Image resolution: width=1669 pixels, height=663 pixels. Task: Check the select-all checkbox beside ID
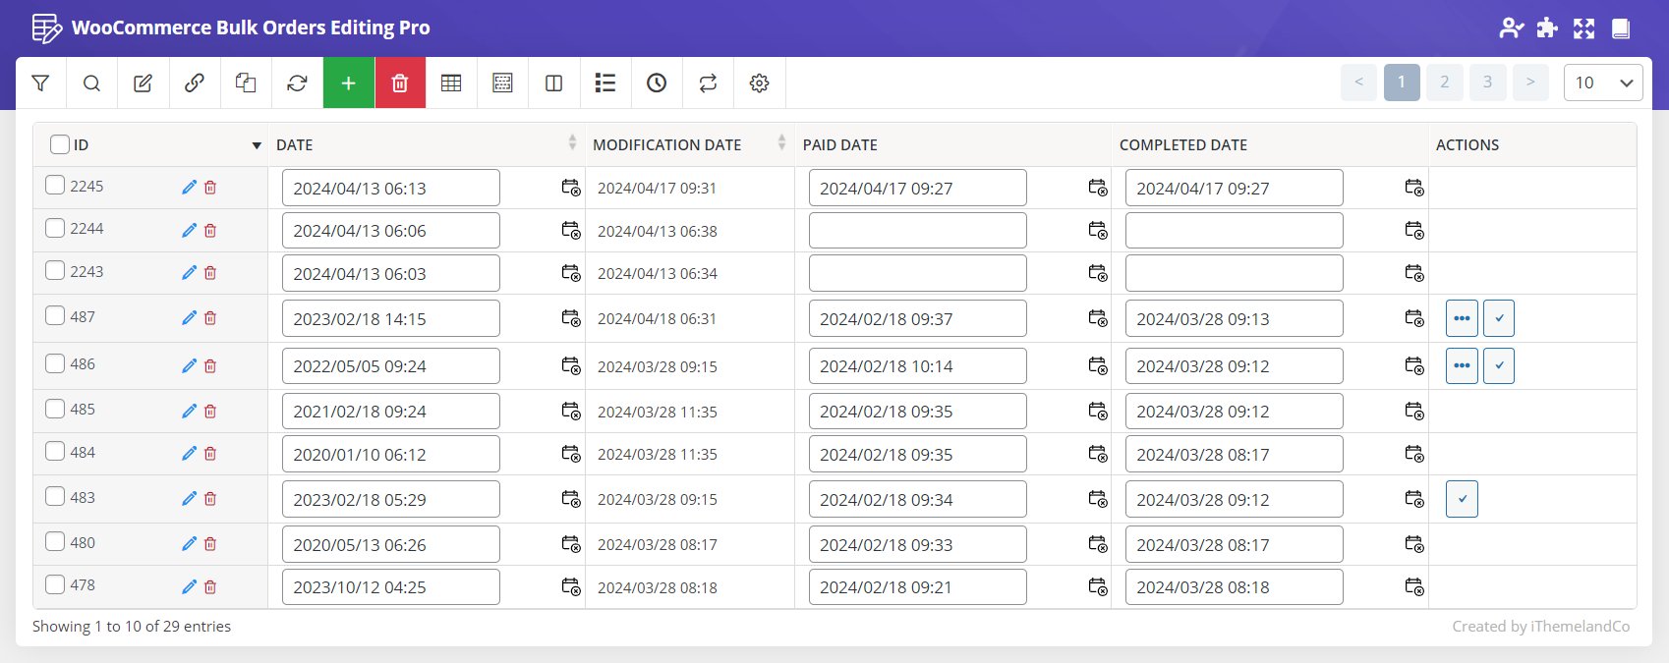click(60, 144)
